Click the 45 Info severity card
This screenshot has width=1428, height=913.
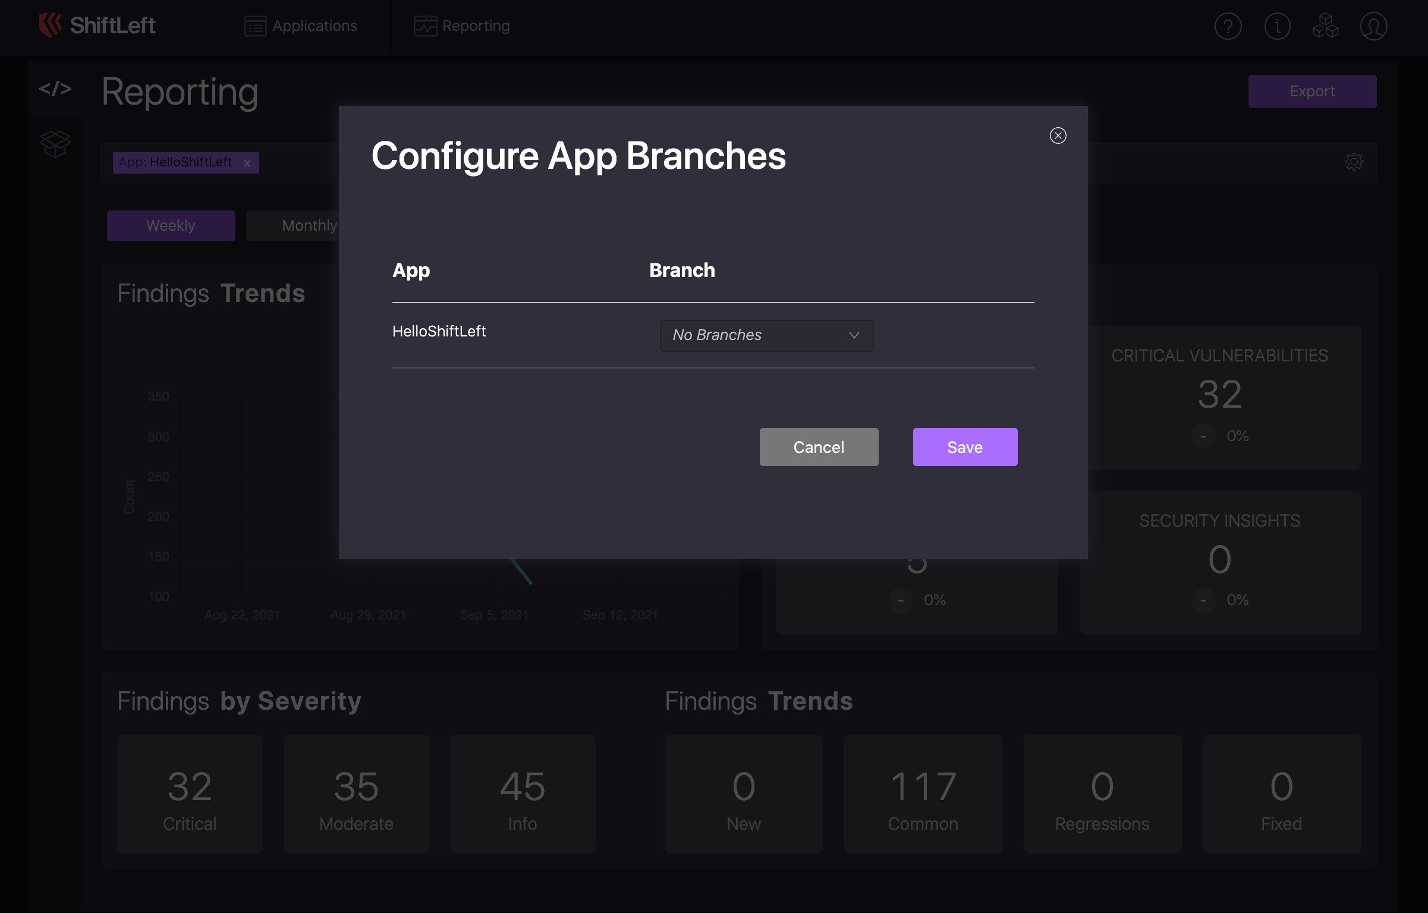[x=523, y=794]
